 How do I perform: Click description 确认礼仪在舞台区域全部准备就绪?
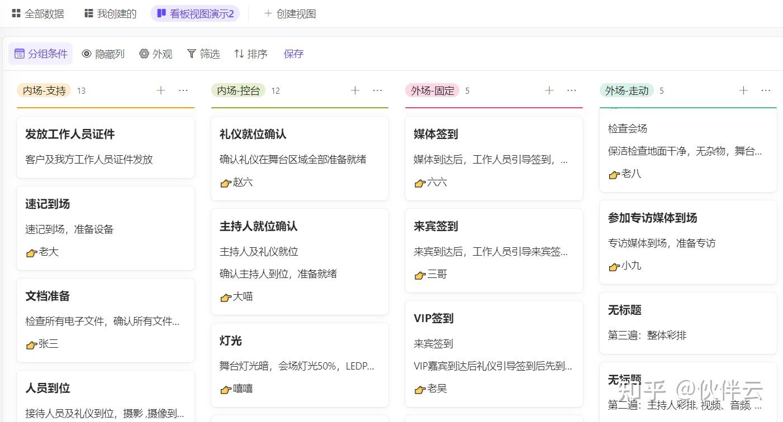click(x=293, y=159)
